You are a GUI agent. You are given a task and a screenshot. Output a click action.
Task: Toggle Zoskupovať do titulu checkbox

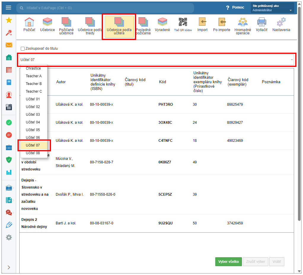(x=23, y=49)
